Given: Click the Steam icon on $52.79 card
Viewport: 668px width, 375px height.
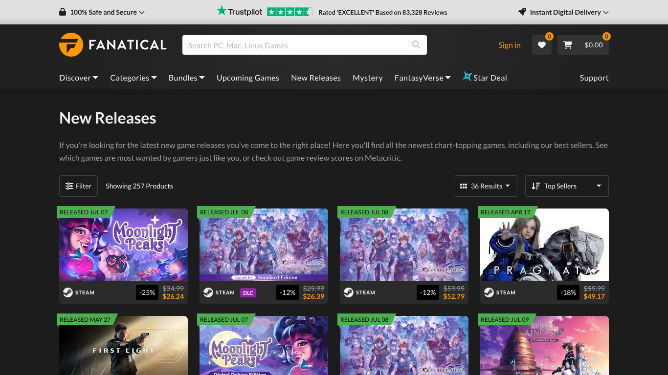Looking at the screenshot, I should click(x=349, y=292).
